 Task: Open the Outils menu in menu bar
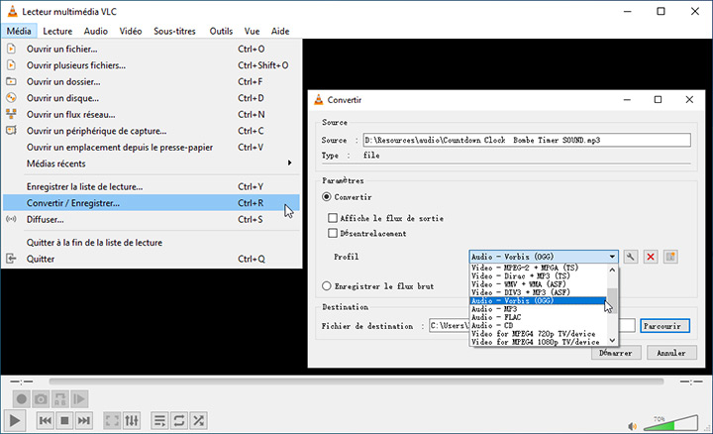pyautogui.click(x=221, y=31)
